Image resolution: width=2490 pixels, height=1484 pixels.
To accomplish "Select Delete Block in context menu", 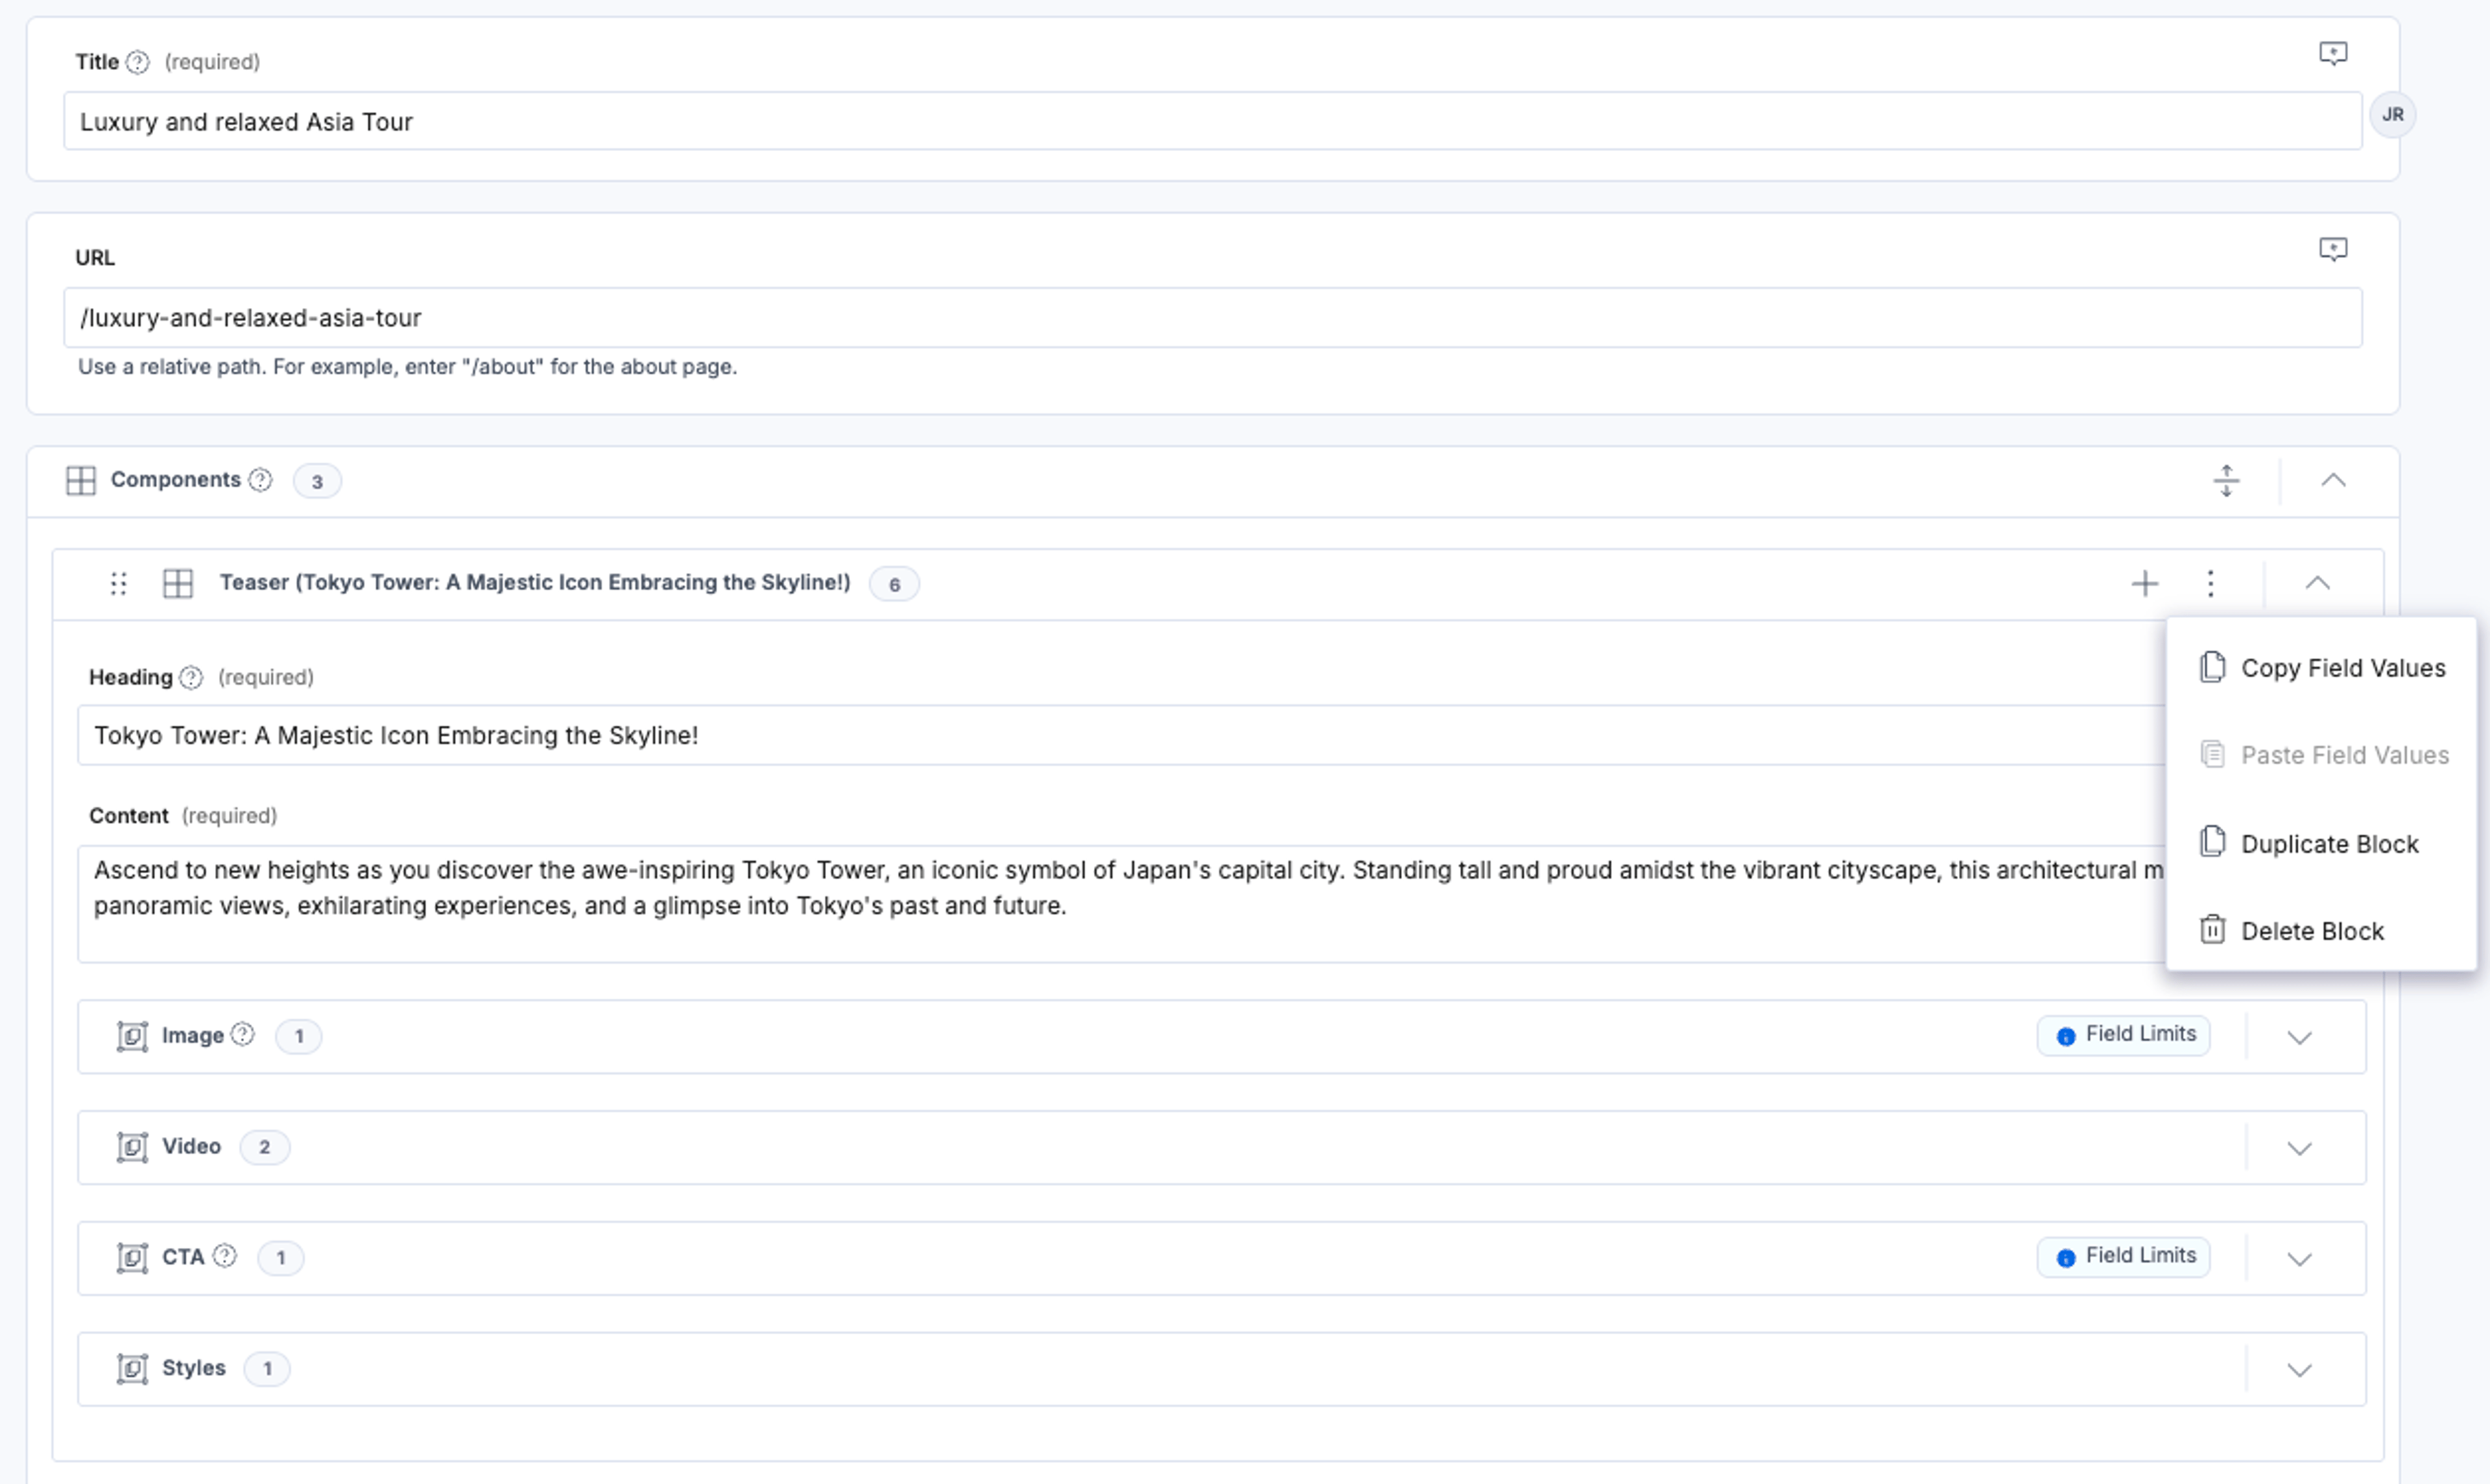I will (2321, 931).
